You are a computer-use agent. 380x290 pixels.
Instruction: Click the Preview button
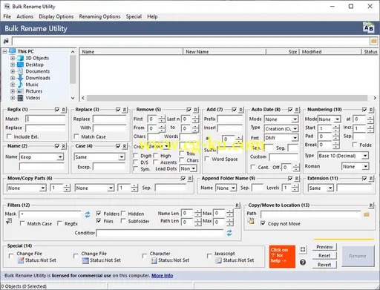[324, 247]
